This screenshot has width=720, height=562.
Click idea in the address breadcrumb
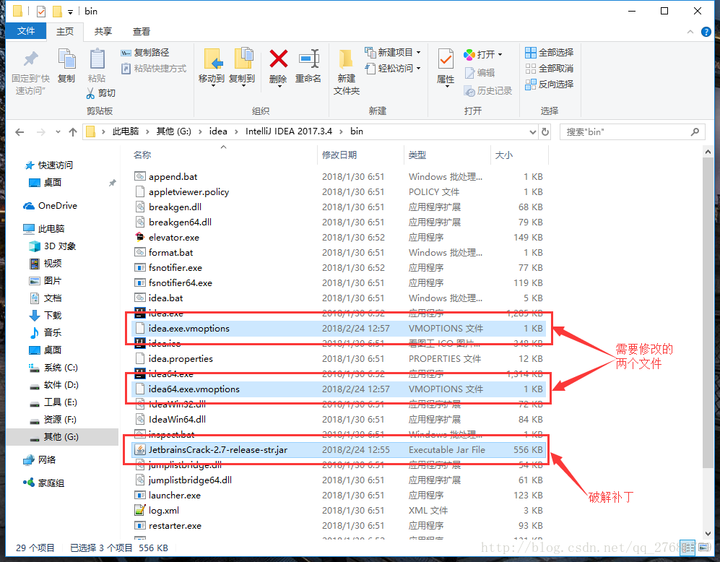218,131
